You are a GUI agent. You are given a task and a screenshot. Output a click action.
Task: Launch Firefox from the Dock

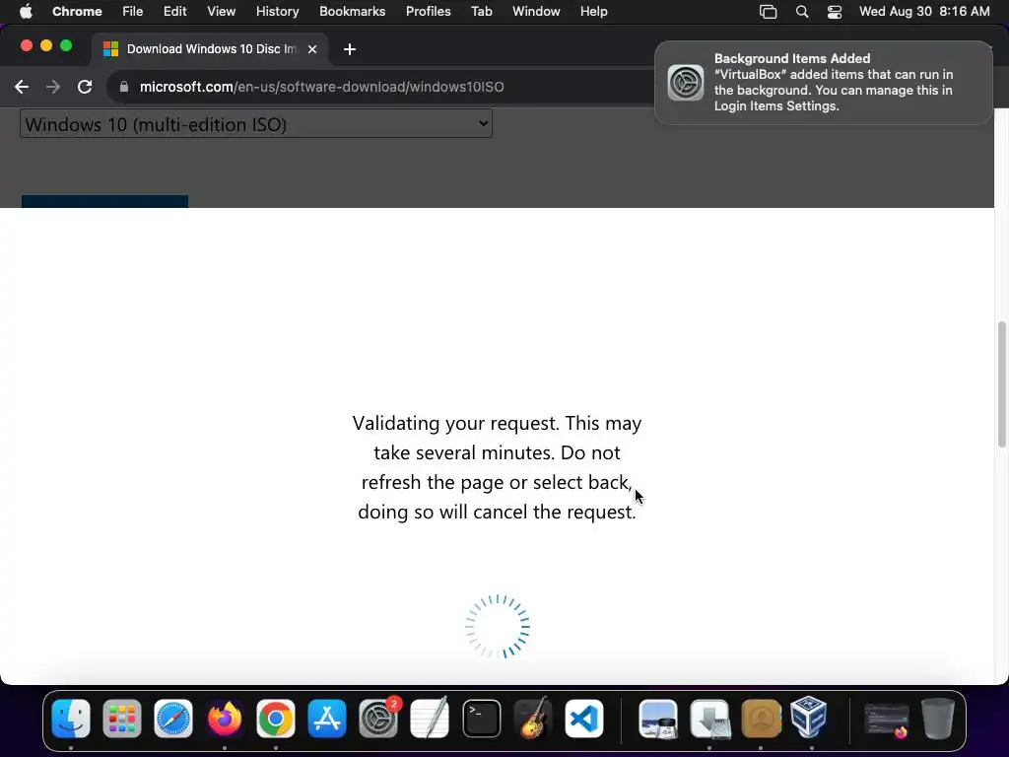coord(225,719)
